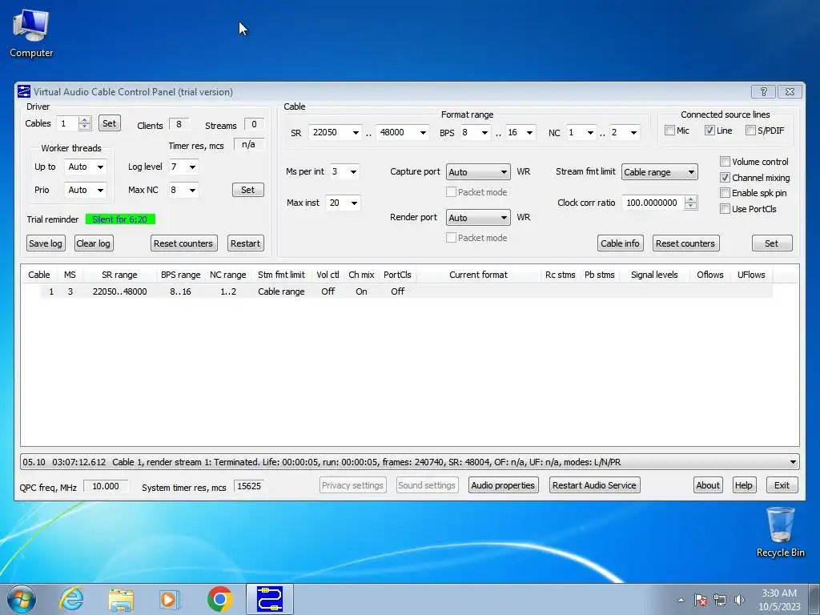Click the Set button next to Cables

(x=109, y=123)
